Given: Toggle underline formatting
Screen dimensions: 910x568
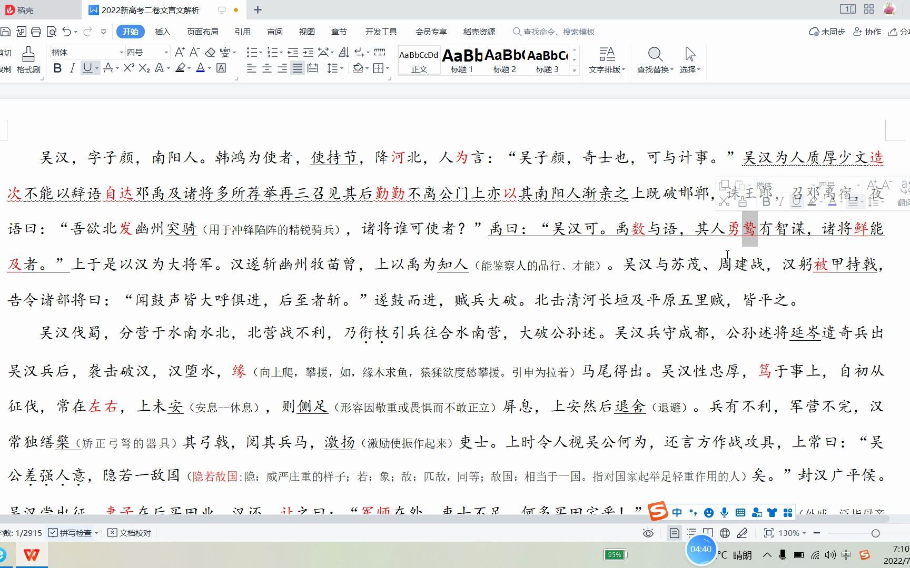Looking at the screenshot, I should pos(87,68).
